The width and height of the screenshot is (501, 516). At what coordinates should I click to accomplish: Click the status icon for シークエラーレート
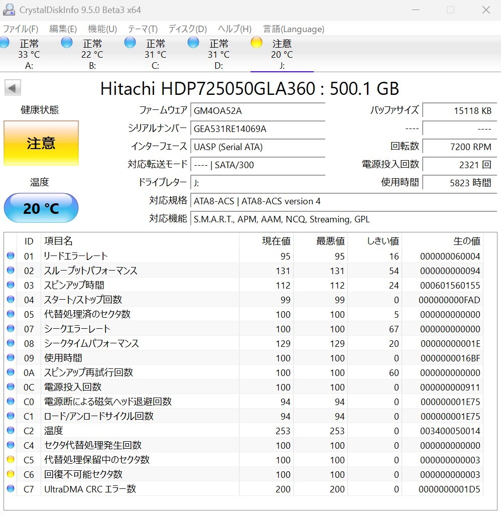(11, 328)
